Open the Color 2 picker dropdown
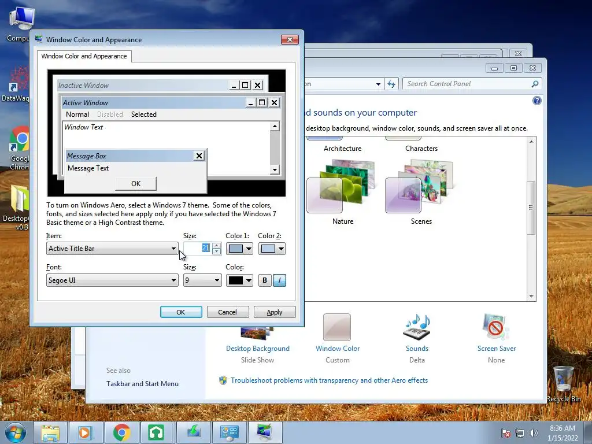 pos(272,249)
